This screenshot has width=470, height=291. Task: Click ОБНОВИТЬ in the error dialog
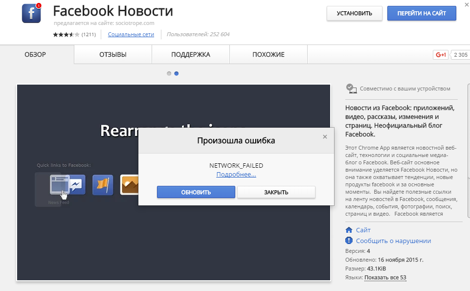coord(196,192)
